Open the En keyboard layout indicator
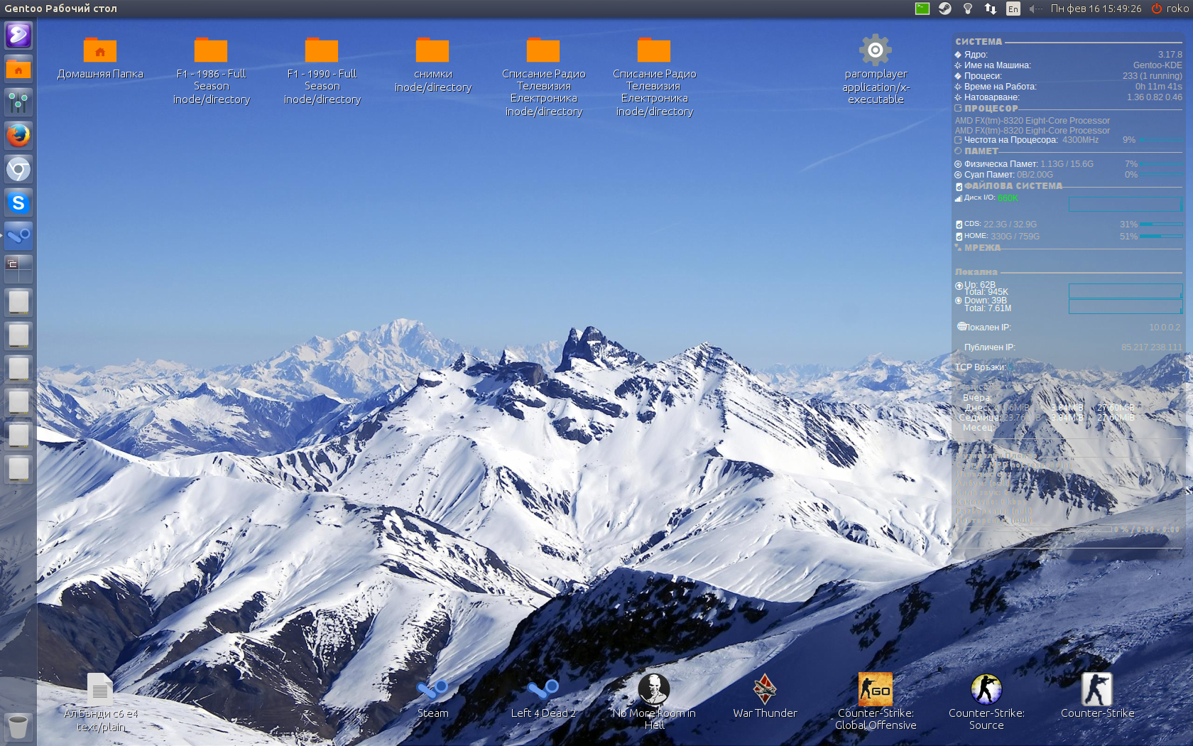 1013,9
